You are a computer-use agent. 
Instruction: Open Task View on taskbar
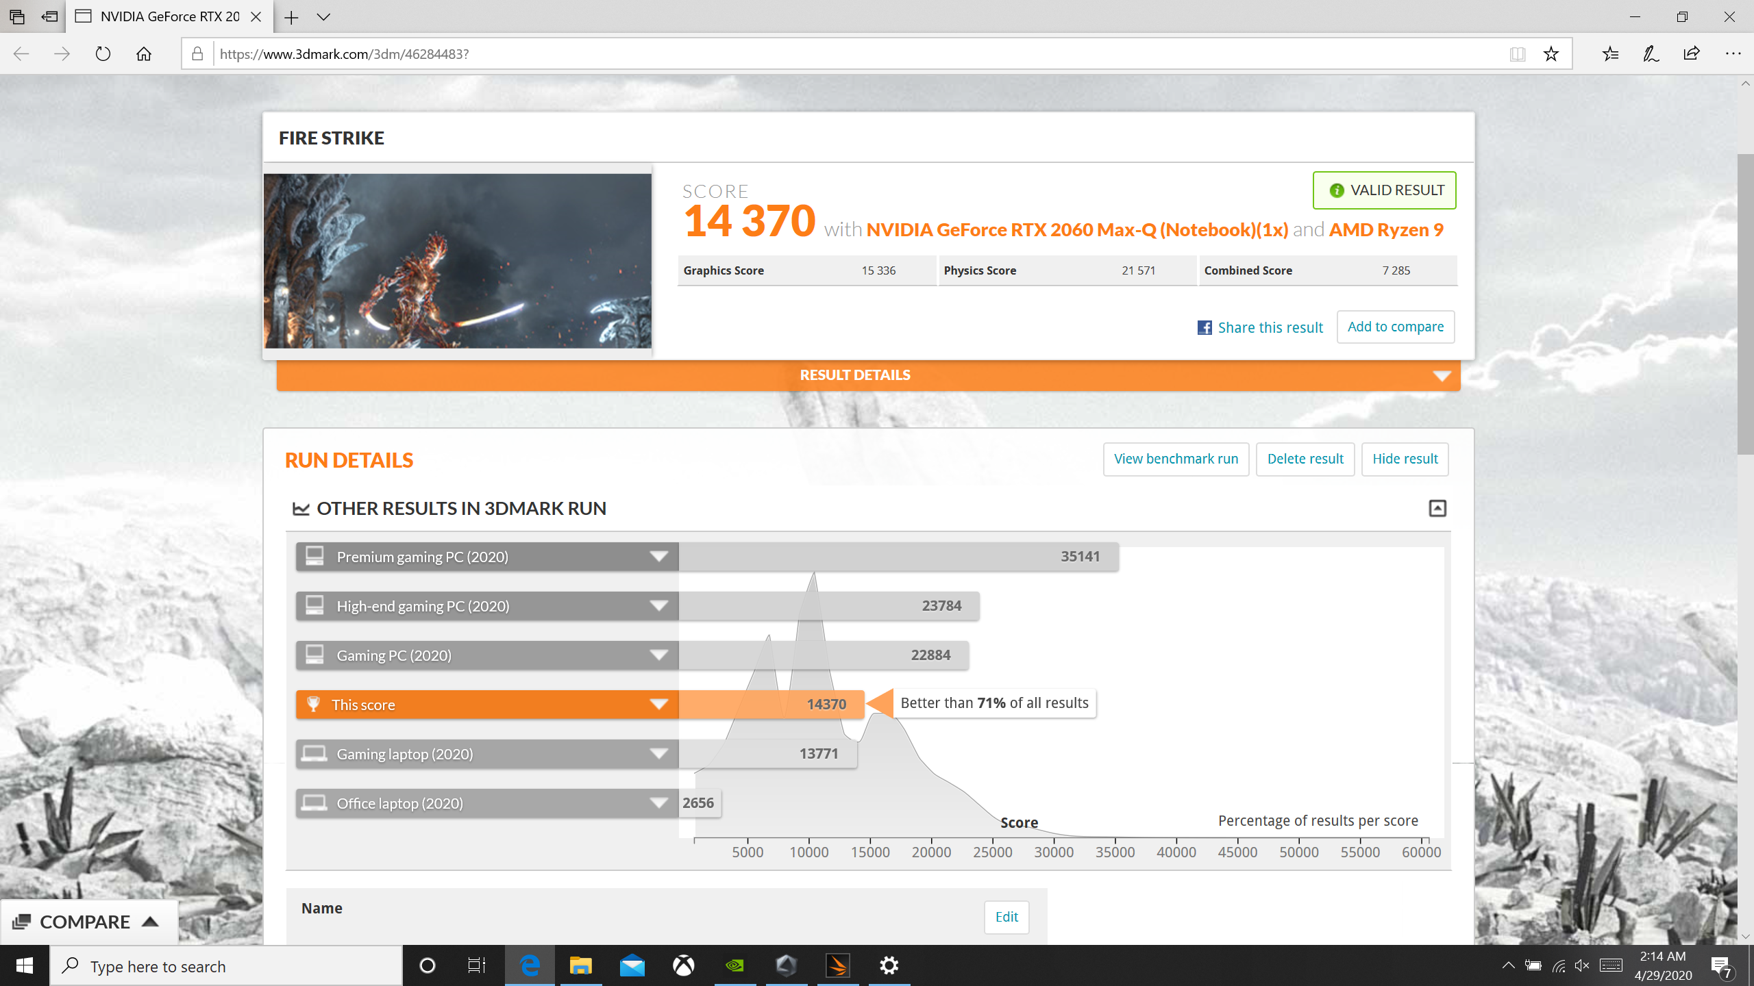click(x=477, y=966)
